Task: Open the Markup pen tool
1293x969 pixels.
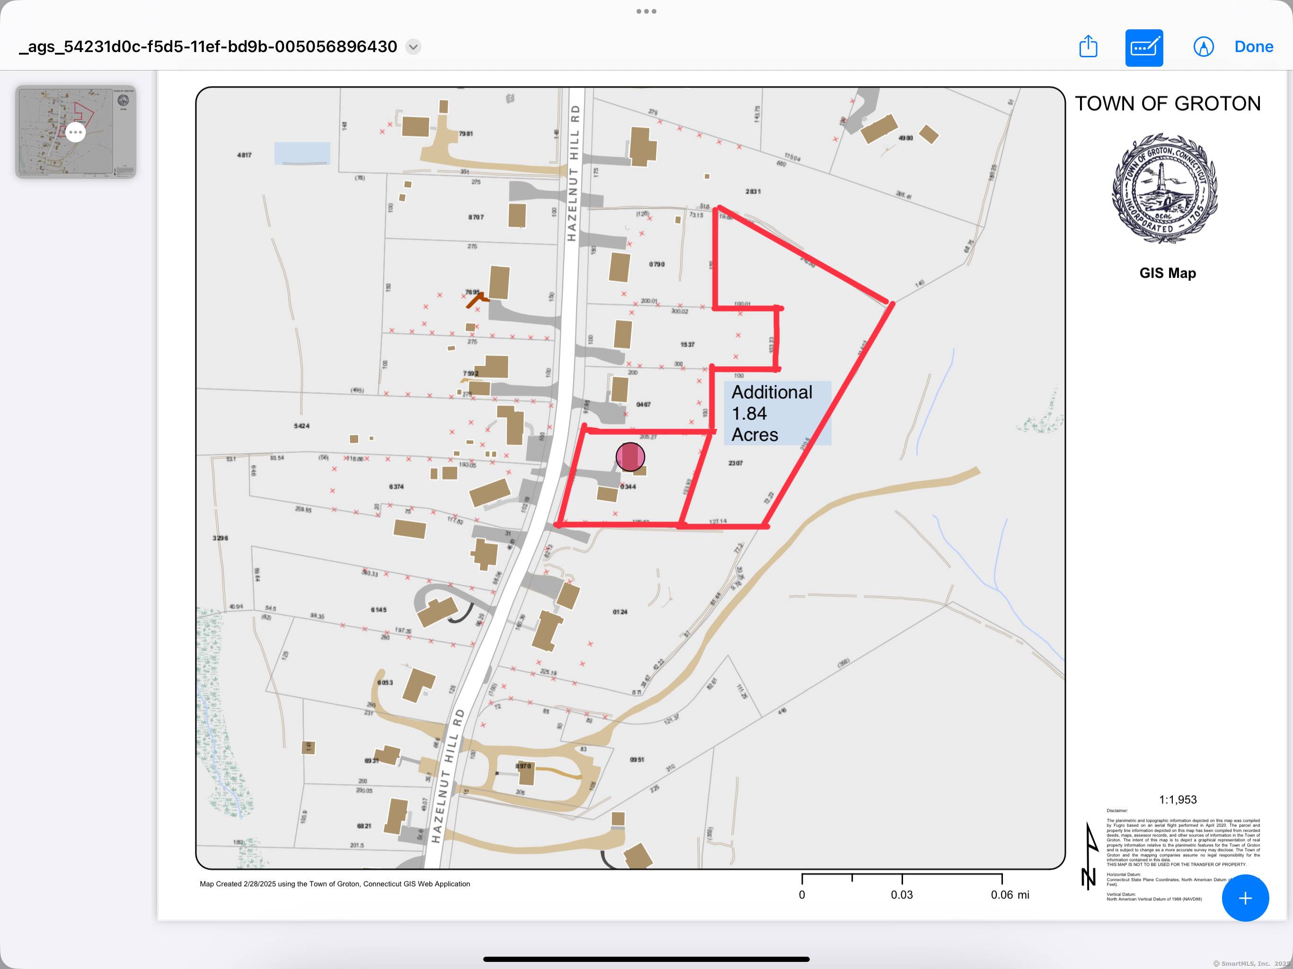Action: pyautogui.click(x=1203, y=47)
